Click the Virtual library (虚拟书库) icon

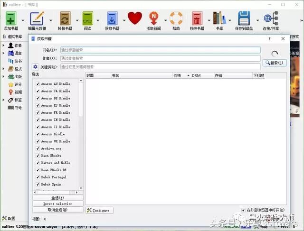[4, 37]
